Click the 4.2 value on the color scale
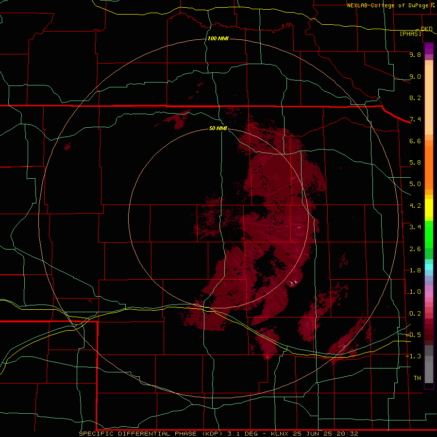437x437 pixels. tap(415, 206)
